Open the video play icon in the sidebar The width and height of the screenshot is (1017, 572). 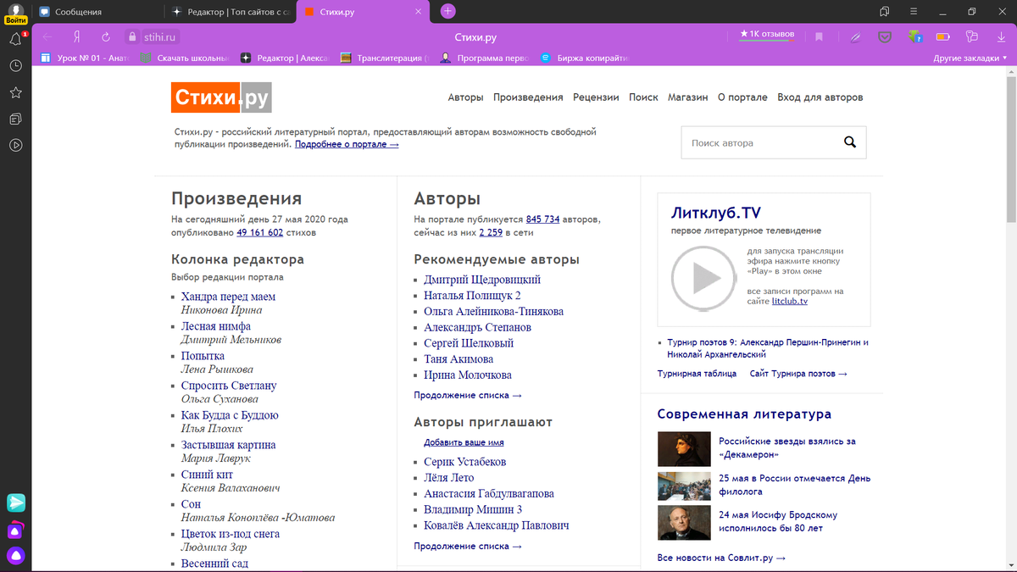[x=15, y=145]
